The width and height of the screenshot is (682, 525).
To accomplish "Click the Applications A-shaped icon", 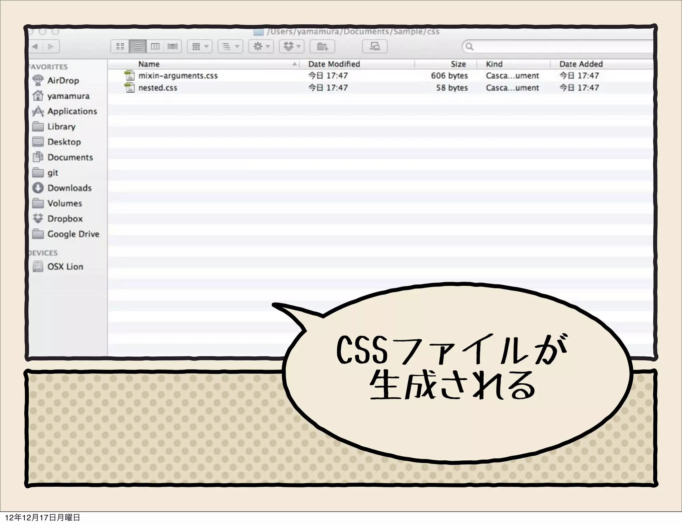I will (x=38, y=111).
